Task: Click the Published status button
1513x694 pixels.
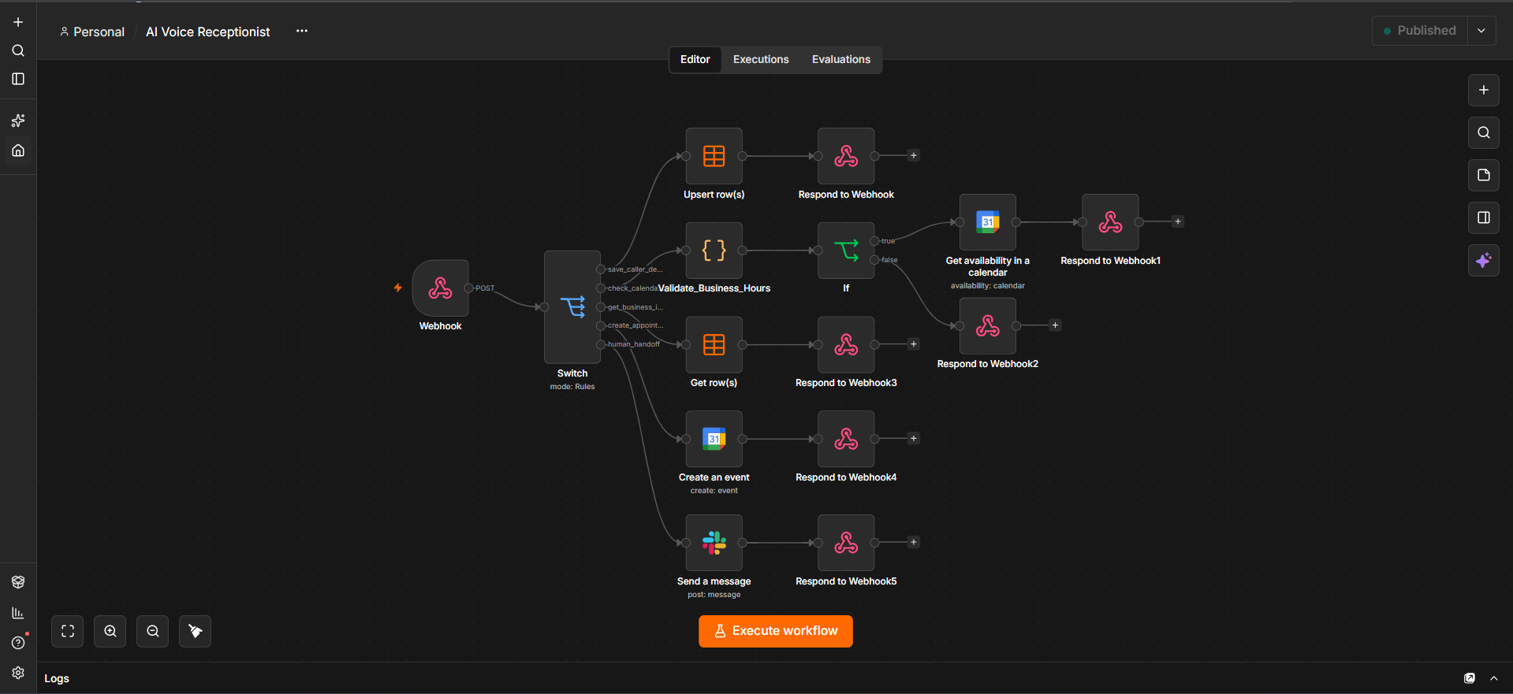Action: coord(1420,31)
